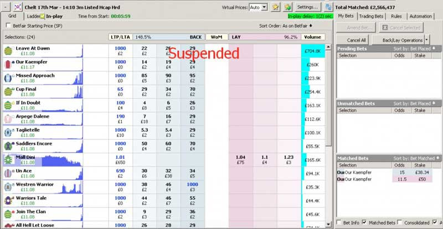Open the Settings... button
This screenshot has height=229, width=443.
tap(307, 7)
